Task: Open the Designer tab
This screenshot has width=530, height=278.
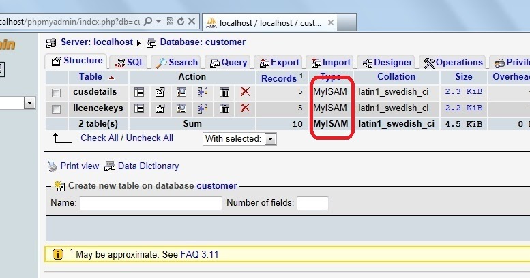Action: [x=386, y=63]
